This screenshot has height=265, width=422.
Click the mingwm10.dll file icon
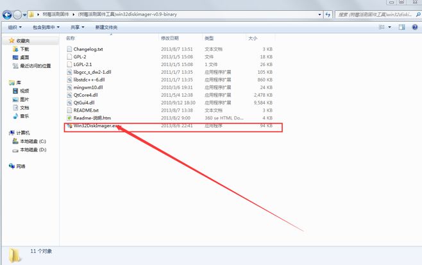69,87
